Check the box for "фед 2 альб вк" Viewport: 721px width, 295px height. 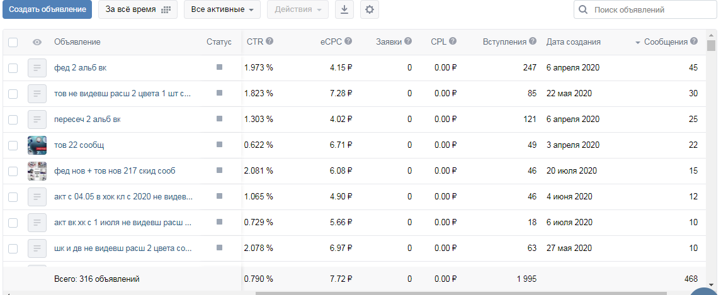click(x=13, y=67)
